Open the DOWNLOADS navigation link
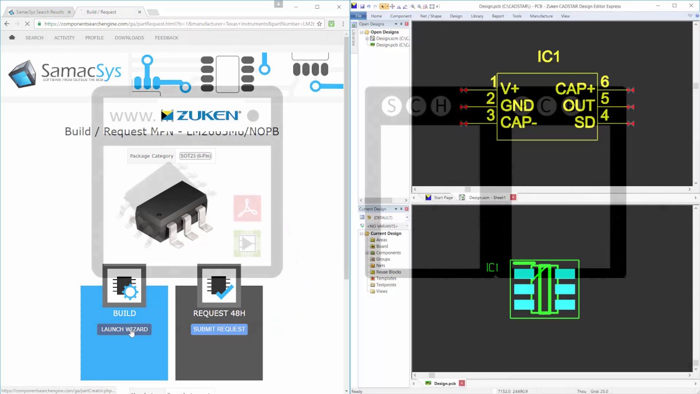This screenshot has height=394, width=700. coord(129,38)
